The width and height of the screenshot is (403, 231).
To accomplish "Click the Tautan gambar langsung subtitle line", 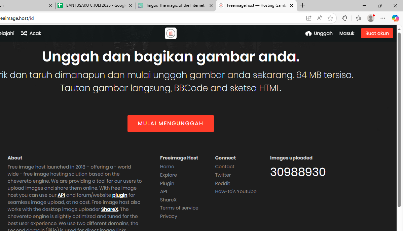I will (x=171, y=88).
